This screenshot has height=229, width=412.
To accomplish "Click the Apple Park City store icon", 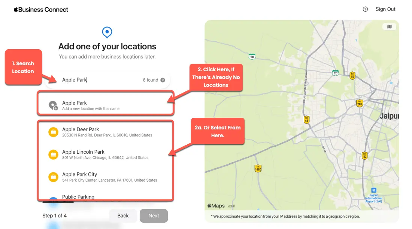I will pyautogui.click(x=53, y=177).
